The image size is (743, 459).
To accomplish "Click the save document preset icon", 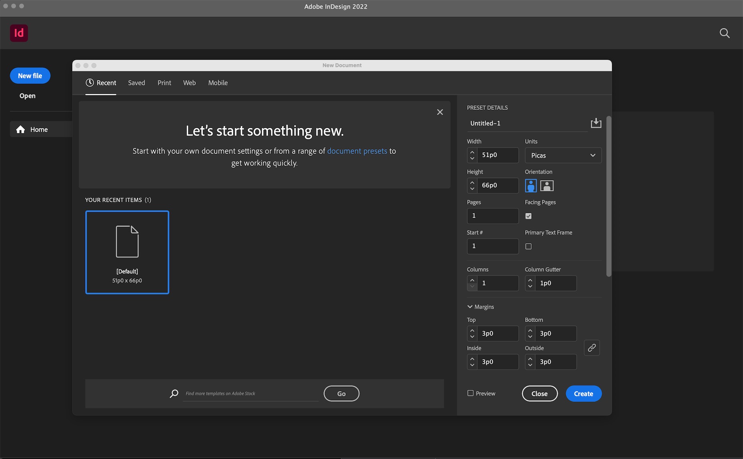I will [596, 123].
